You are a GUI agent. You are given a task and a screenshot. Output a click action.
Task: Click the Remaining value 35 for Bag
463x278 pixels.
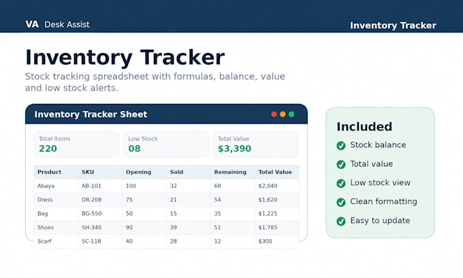217,213
